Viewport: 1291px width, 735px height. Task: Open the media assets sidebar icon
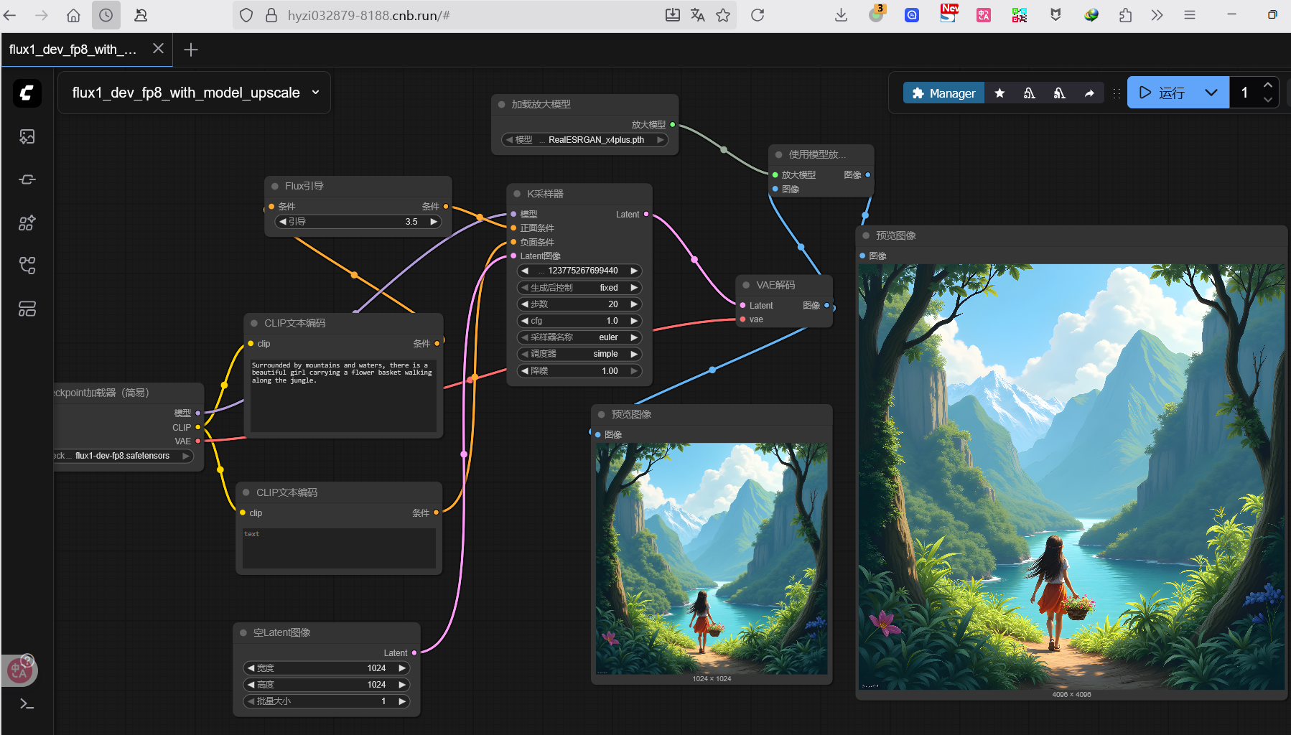[27, 136]
